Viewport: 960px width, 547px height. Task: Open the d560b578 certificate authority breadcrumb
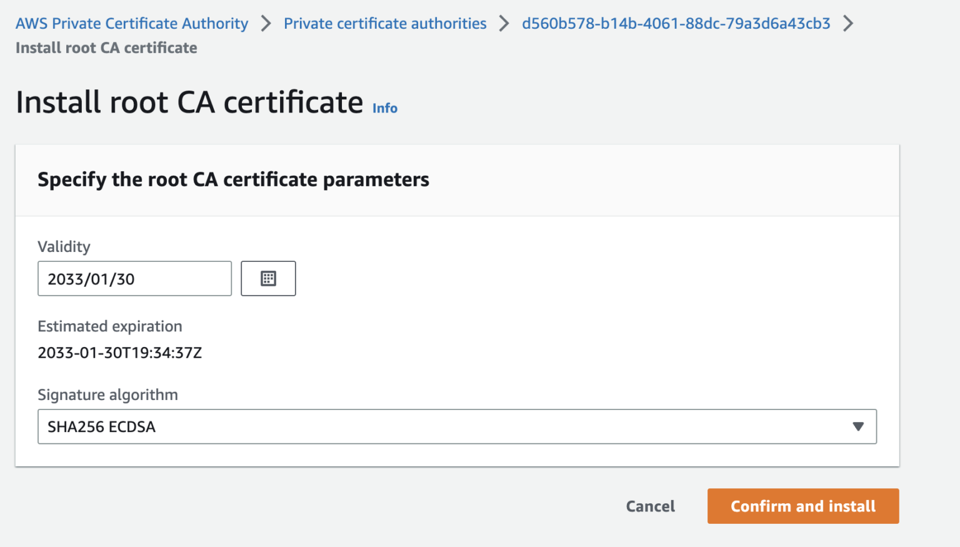click(677, 23)
